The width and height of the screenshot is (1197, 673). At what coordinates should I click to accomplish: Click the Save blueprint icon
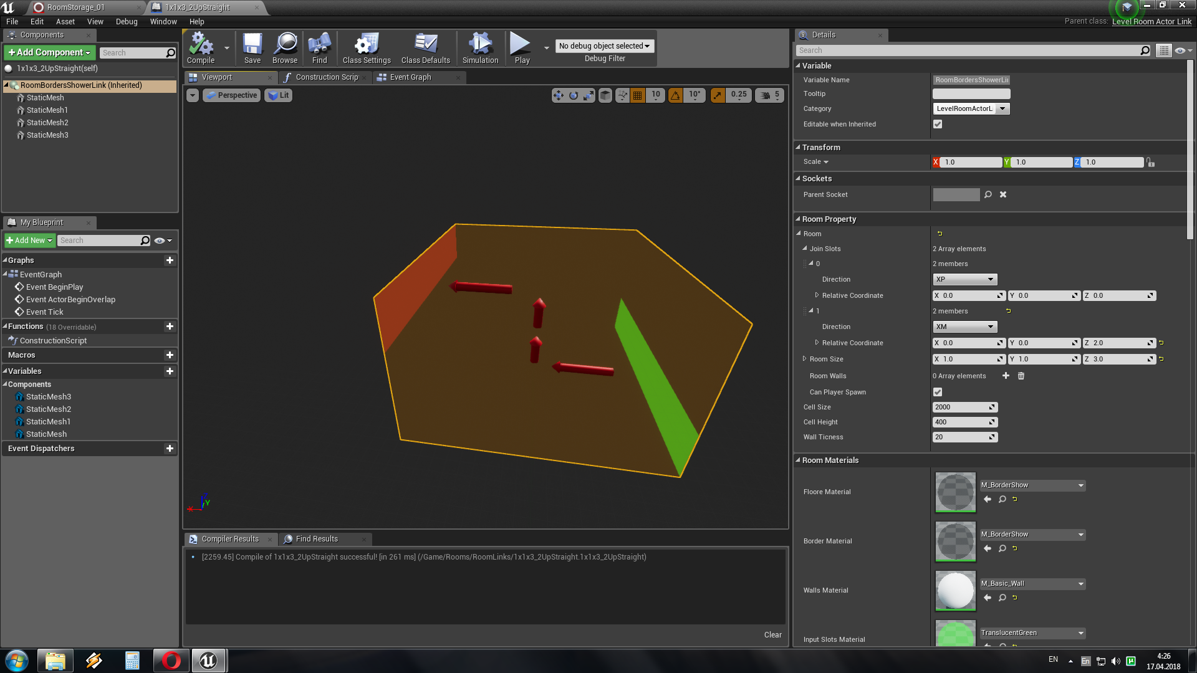tap(252, 48)
